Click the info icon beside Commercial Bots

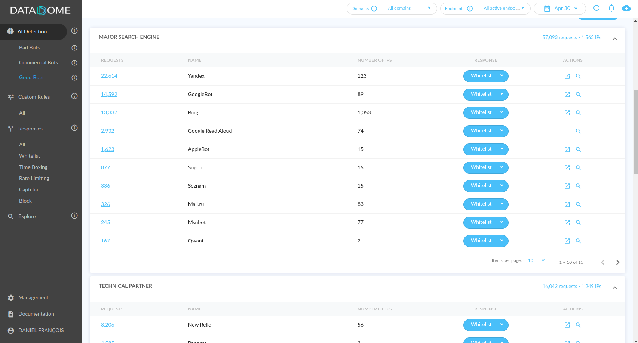point(74,63)
